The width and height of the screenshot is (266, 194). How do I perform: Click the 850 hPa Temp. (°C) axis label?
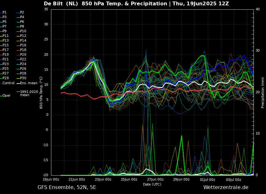click(x=41, y=93)
